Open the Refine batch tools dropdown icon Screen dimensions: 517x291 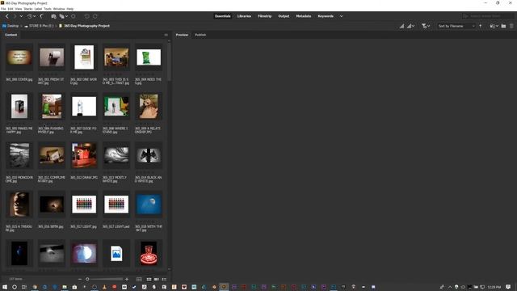tap(63, 16)
